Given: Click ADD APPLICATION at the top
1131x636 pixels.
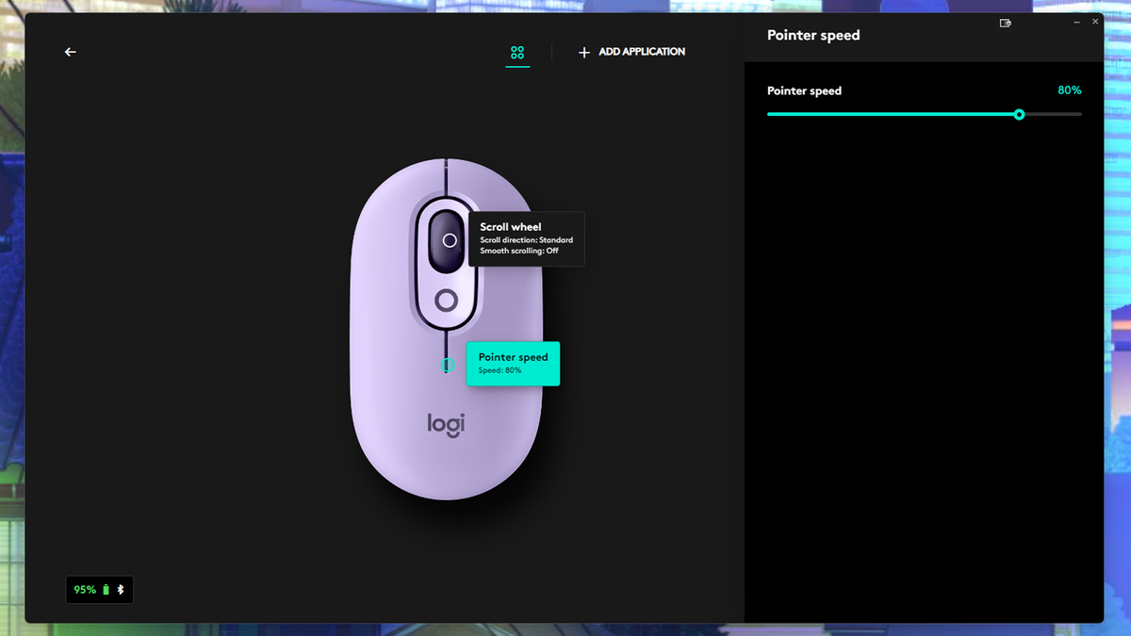Looking at the screenshot, I should pyautogui.click(x=641, y=52).
